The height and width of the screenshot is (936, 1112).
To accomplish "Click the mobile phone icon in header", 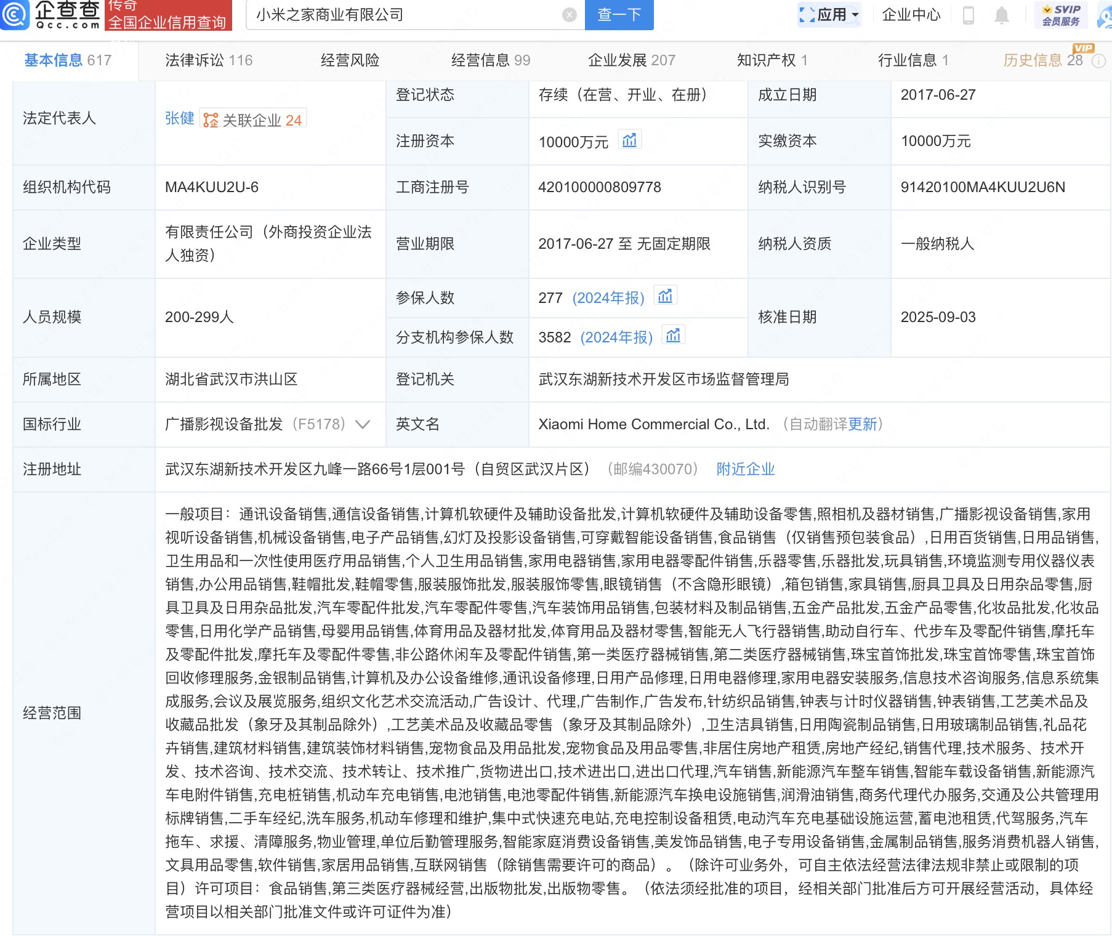I will (x=968, y=15).
